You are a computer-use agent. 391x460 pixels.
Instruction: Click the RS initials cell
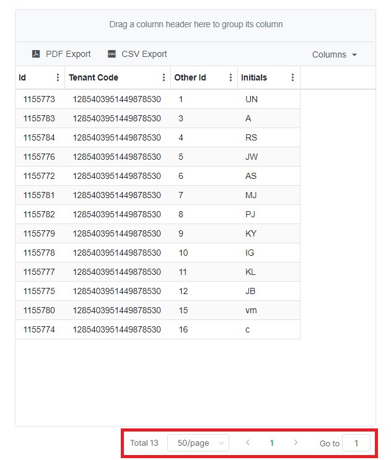[x=268, y=137]
